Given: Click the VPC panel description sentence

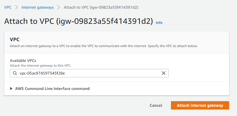Looking at the screenshot, I should 104,46.
